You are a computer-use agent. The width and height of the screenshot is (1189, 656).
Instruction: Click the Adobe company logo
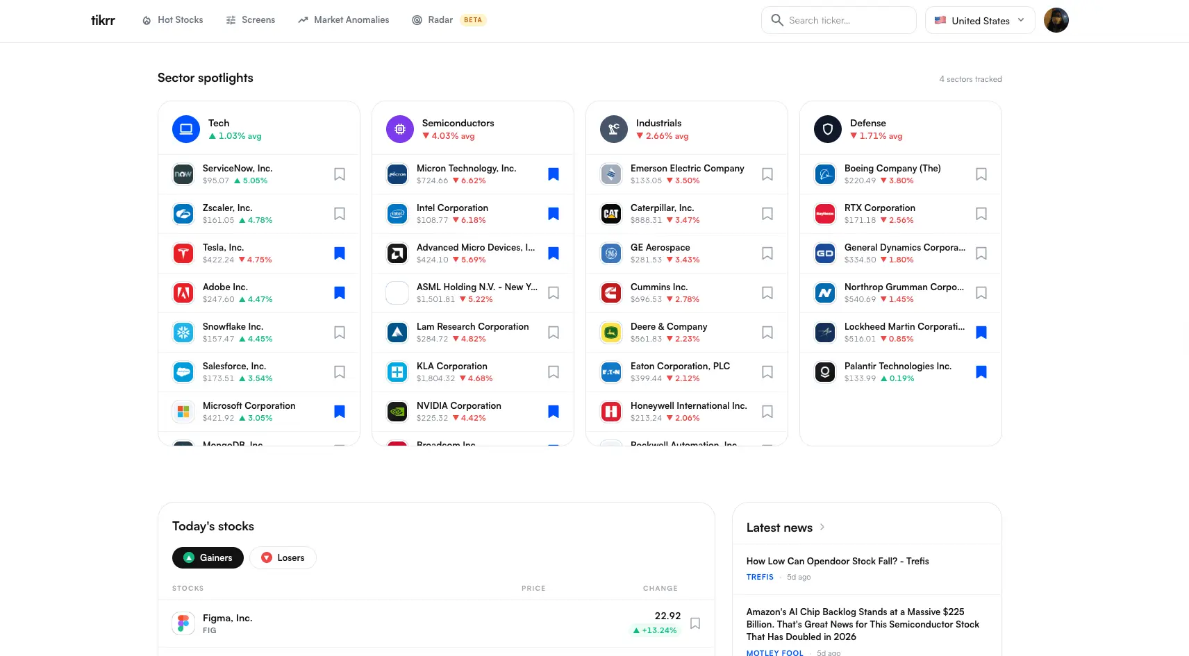coord(183,293)
